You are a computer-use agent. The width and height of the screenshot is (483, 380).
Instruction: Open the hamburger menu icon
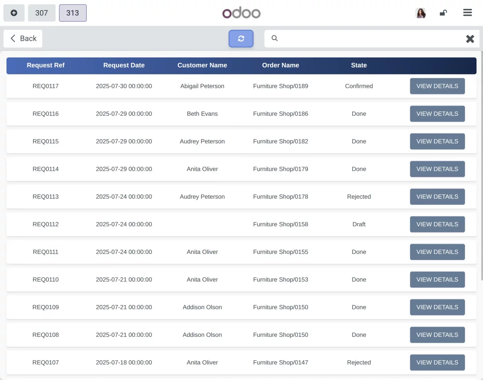click(467, 13)
